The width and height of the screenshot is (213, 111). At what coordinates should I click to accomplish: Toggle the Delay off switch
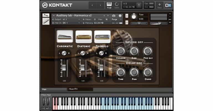tap(134, 63)
